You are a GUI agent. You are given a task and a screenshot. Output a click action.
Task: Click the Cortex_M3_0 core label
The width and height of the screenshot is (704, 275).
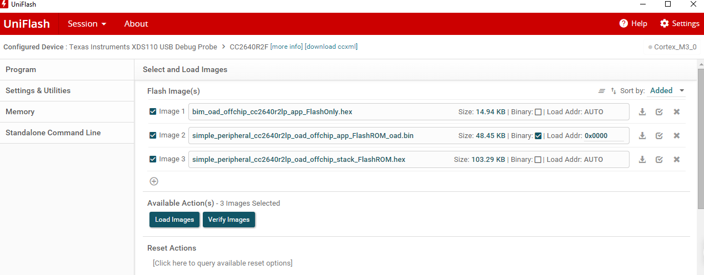click(675, 47)
